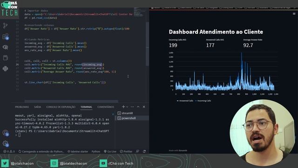The height and width of the screenshot is (168, 298).
Task: Start Go Live server
Action: (110, 151)
